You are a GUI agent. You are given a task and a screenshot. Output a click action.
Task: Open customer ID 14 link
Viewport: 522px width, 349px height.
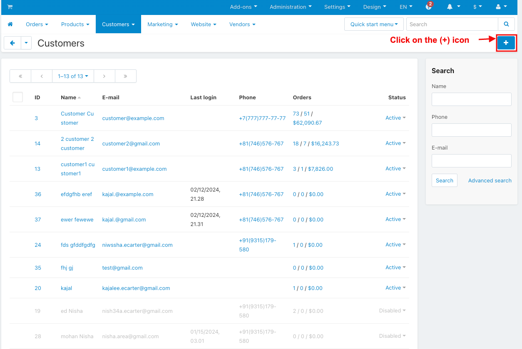[37, 144]
